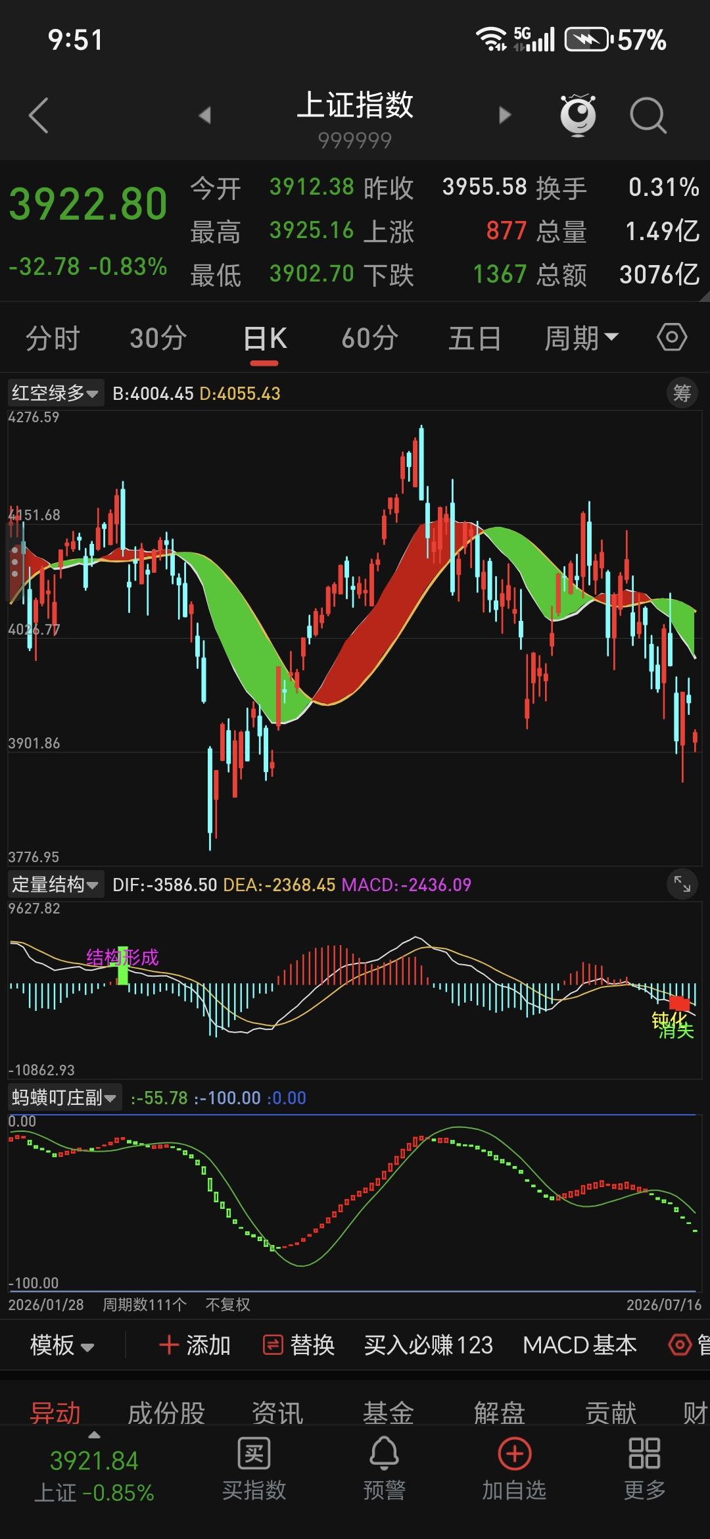Viewport: 710px width, 1539px height.
Task: Open the 周期 period dropdown
Action: (x=581, y=338)
